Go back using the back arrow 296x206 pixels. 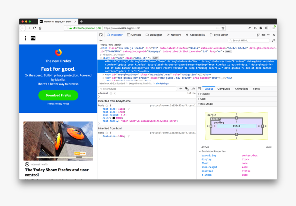click(x=23, y=28)
